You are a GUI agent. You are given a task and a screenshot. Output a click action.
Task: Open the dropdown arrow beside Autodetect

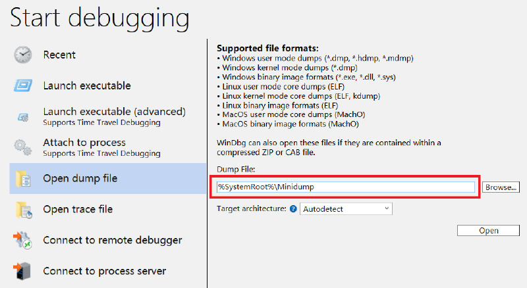tap(387, 208)
